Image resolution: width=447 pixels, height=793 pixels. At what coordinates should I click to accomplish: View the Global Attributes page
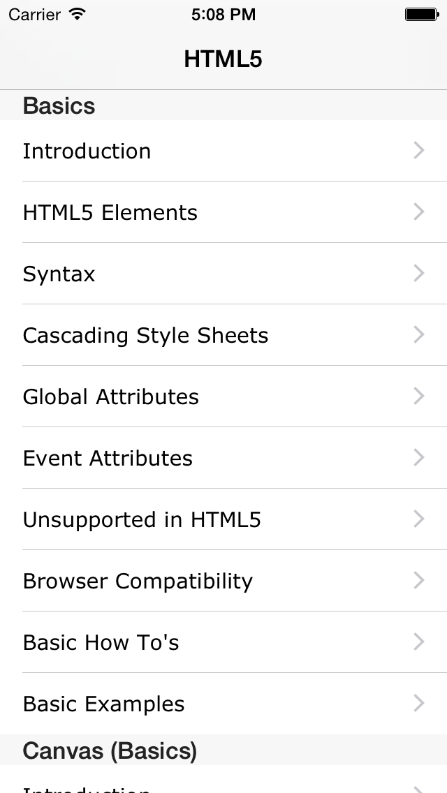[110, 396]
